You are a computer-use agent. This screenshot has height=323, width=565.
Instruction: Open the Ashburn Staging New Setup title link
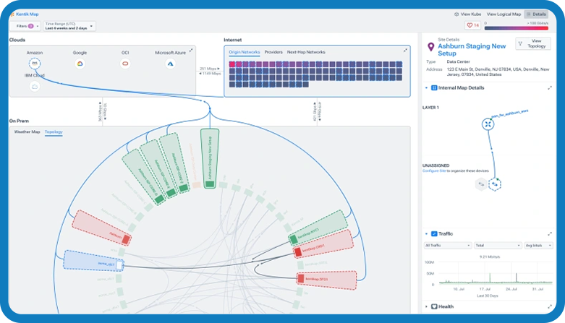(472, 50)
